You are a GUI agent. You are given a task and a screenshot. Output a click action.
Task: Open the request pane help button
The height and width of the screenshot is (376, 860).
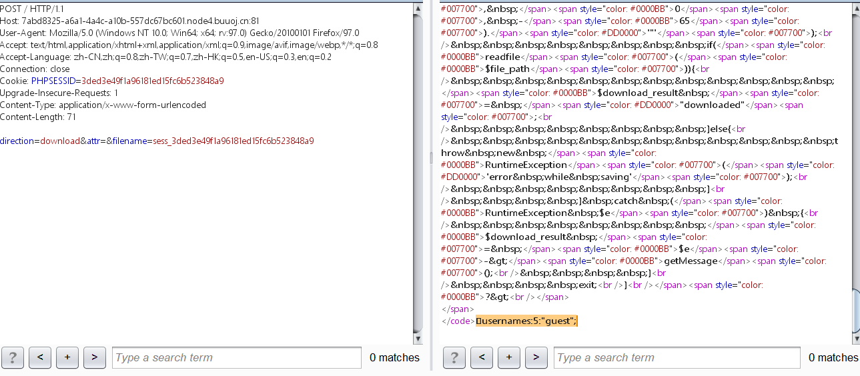(x=13, y=357)
